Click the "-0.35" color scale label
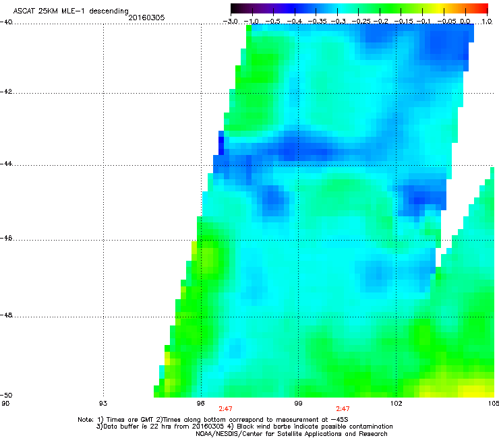Screen dimensions: 499x438 [x=315, y=22]
